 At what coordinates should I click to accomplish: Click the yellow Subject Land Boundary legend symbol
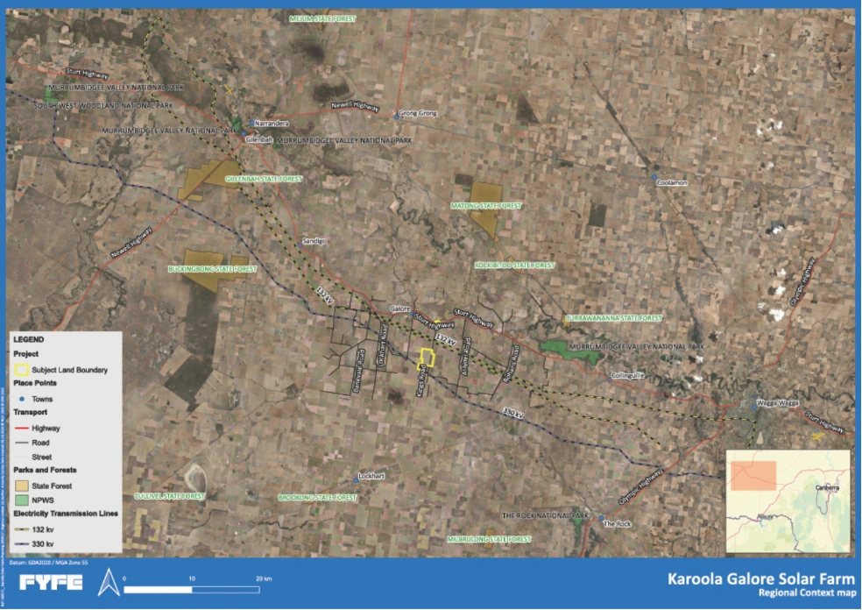[21, 370]
